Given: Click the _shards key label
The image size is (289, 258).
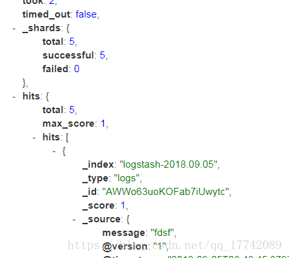Looking at the screenshot, I should pos(42,29).
